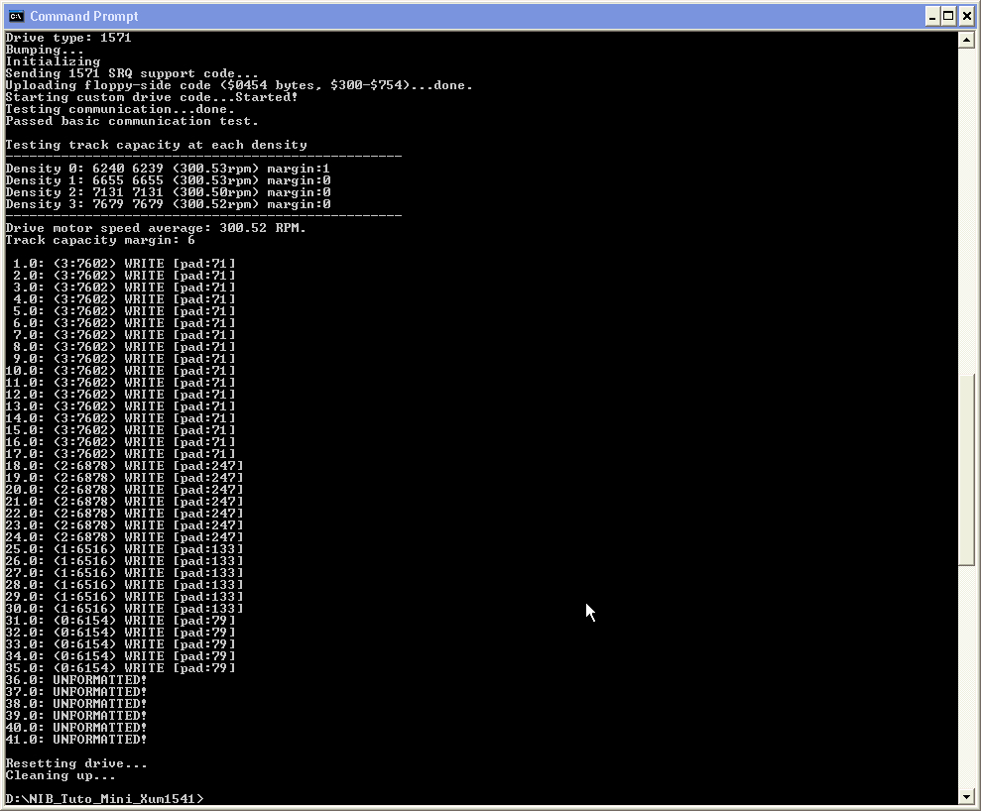Click scrollbar track below the thumb
The height and width of the screenshot is (811, 981).
click(x=966, y=676)
